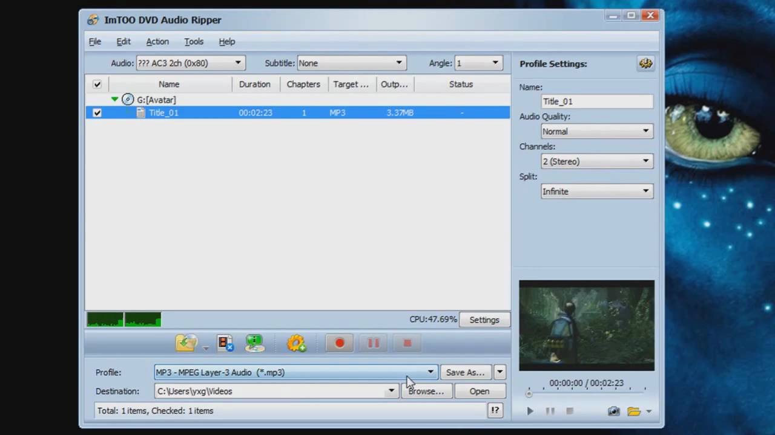Sort by the Name column header
The width and height of the screenshot is (775, 435).
(169, 84)
